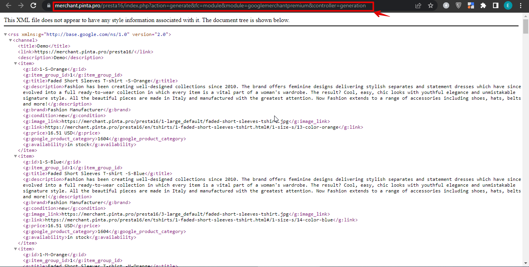
Task: Click 'in stock' availability in 1-S-Orange item
Action: [x=79, y=145]
